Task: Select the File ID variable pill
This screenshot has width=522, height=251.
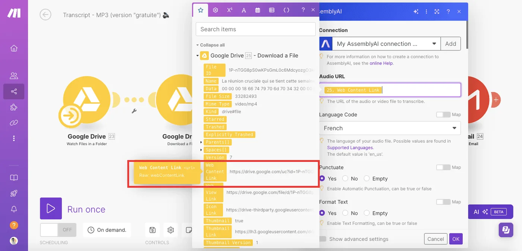Action: tap(215, 70)
